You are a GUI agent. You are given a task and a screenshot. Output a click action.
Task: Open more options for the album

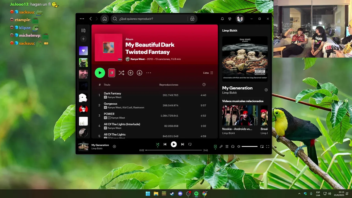148,73
